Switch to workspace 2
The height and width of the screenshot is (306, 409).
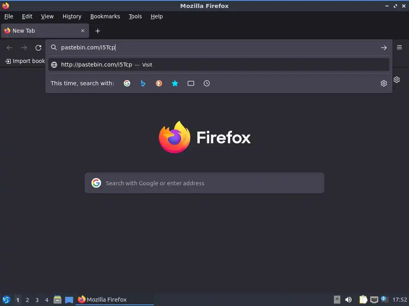point(28,300)
